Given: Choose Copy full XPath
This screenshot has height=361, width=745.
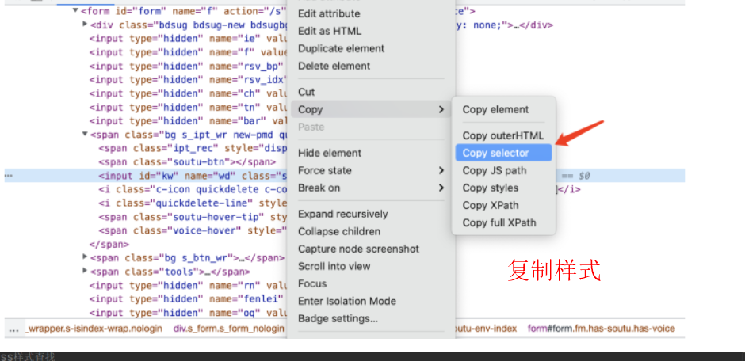Looking at the screenshot, I should [x=499, y=222].
